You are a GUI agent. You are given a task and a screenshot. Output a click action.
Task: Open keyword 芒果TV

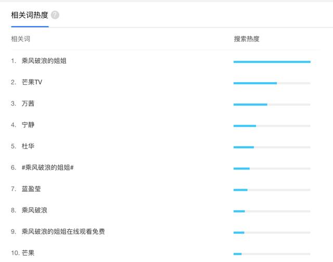pyautogui.click(x=32, y=82)
